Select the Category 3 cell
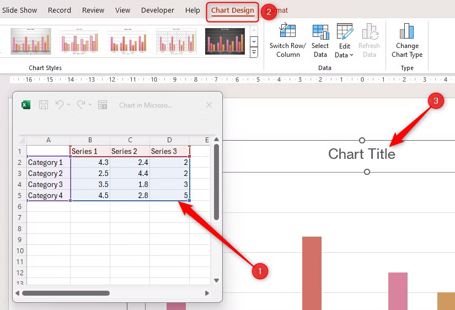455x310 pixels. 49,184
